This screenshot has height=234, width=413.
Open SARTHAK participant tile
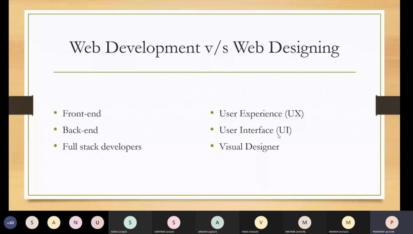(174, 222)
